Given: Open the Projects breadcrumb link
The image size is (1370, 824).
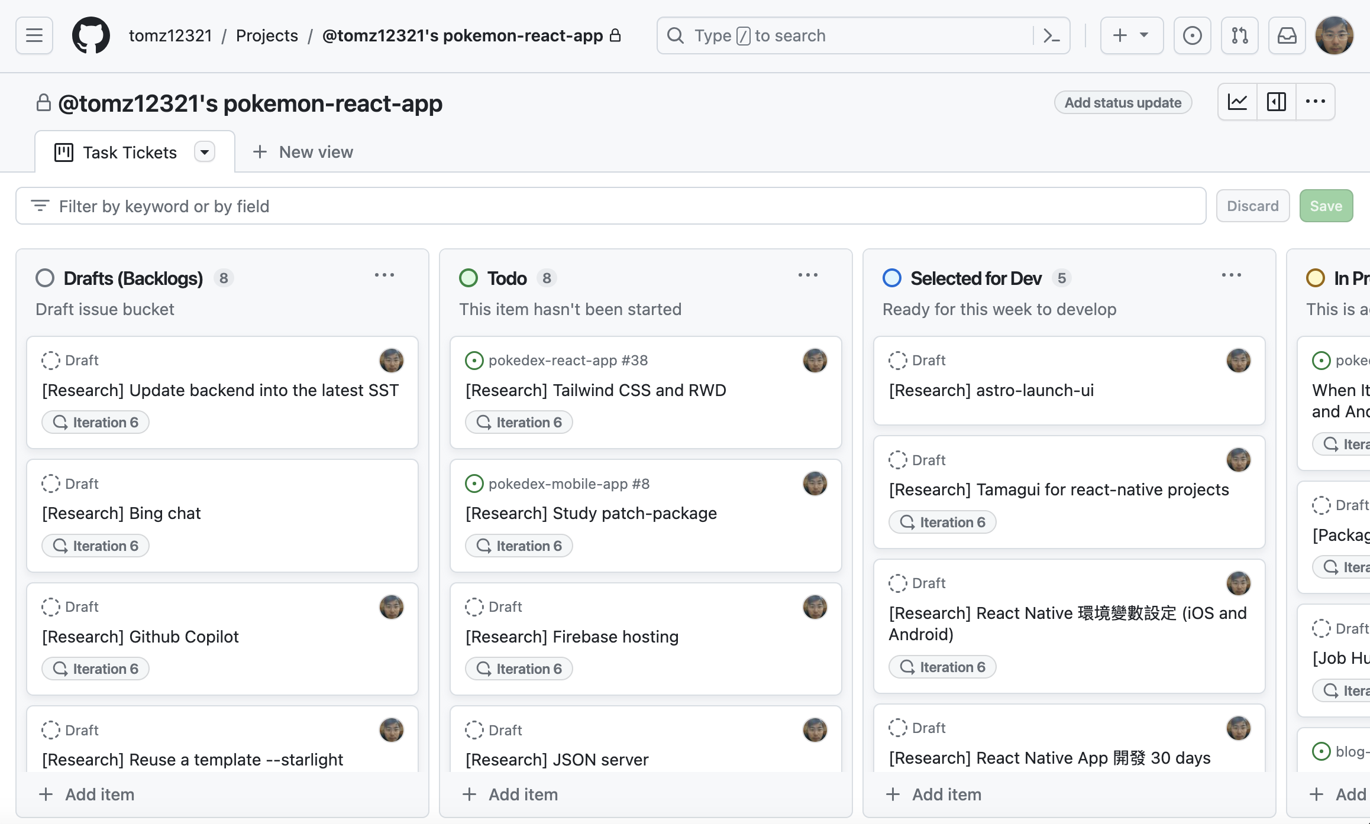Looking at the screenshot, I should pyautogui.click(x=267, y=35).
